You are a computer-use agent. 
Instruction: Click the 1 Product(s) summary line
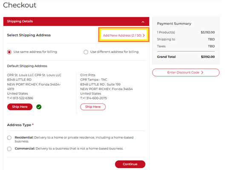coord(186,32)
